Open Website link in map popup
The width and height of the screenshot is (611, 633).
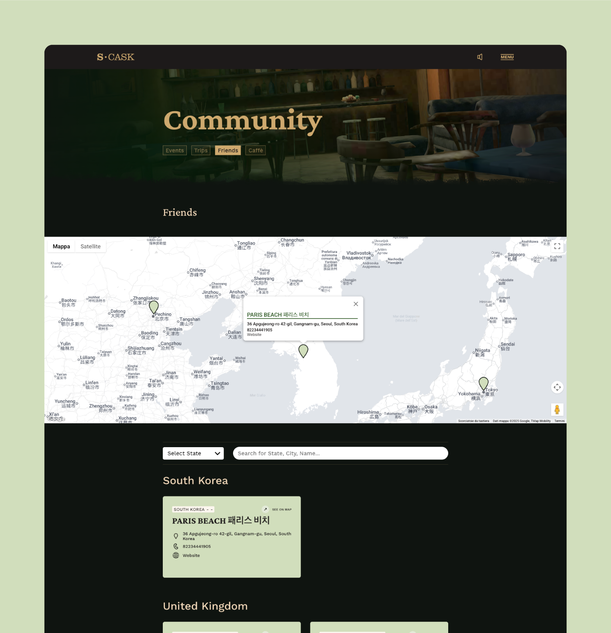tap(254, 335)
